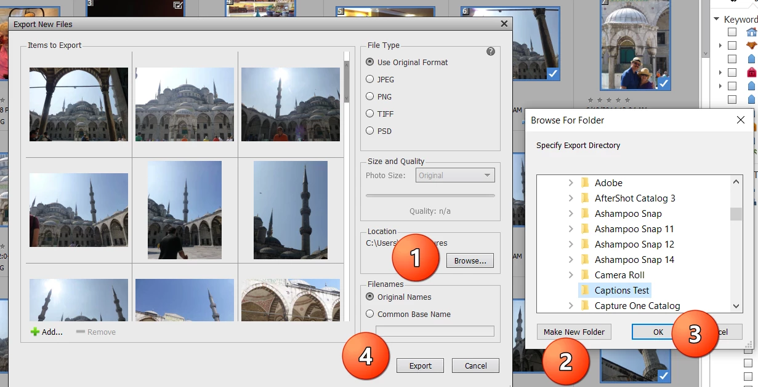Click the folder icon beside AfterShot Catalog 3
This screenshot has width=758, height=387.
coord(586,198)
